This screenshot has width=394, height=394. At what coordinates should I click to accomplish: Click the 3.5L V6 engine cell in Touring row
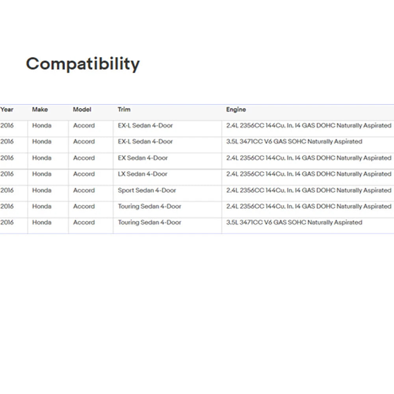coord(294,223)
